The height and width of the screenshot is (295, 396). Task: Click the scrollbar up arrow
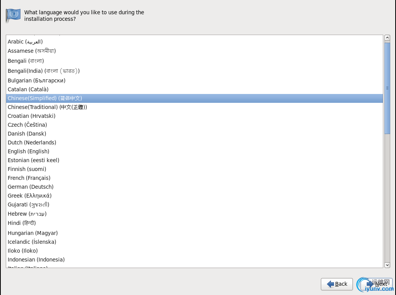[x=387, y=38]
